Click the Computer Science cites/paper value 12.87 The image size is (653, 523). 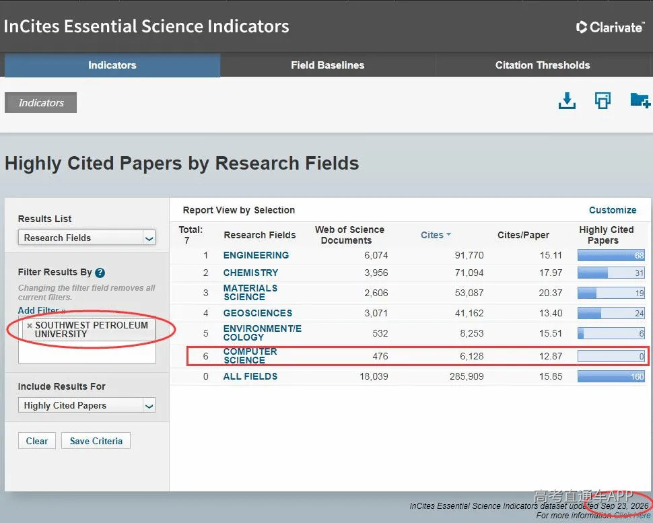coord(551,356)
